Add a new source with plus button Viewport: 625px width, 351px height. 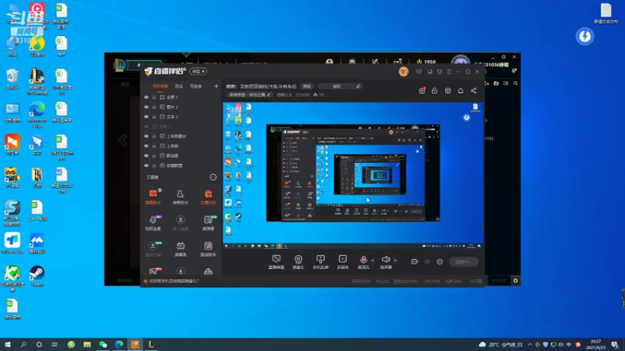(216, 86)
